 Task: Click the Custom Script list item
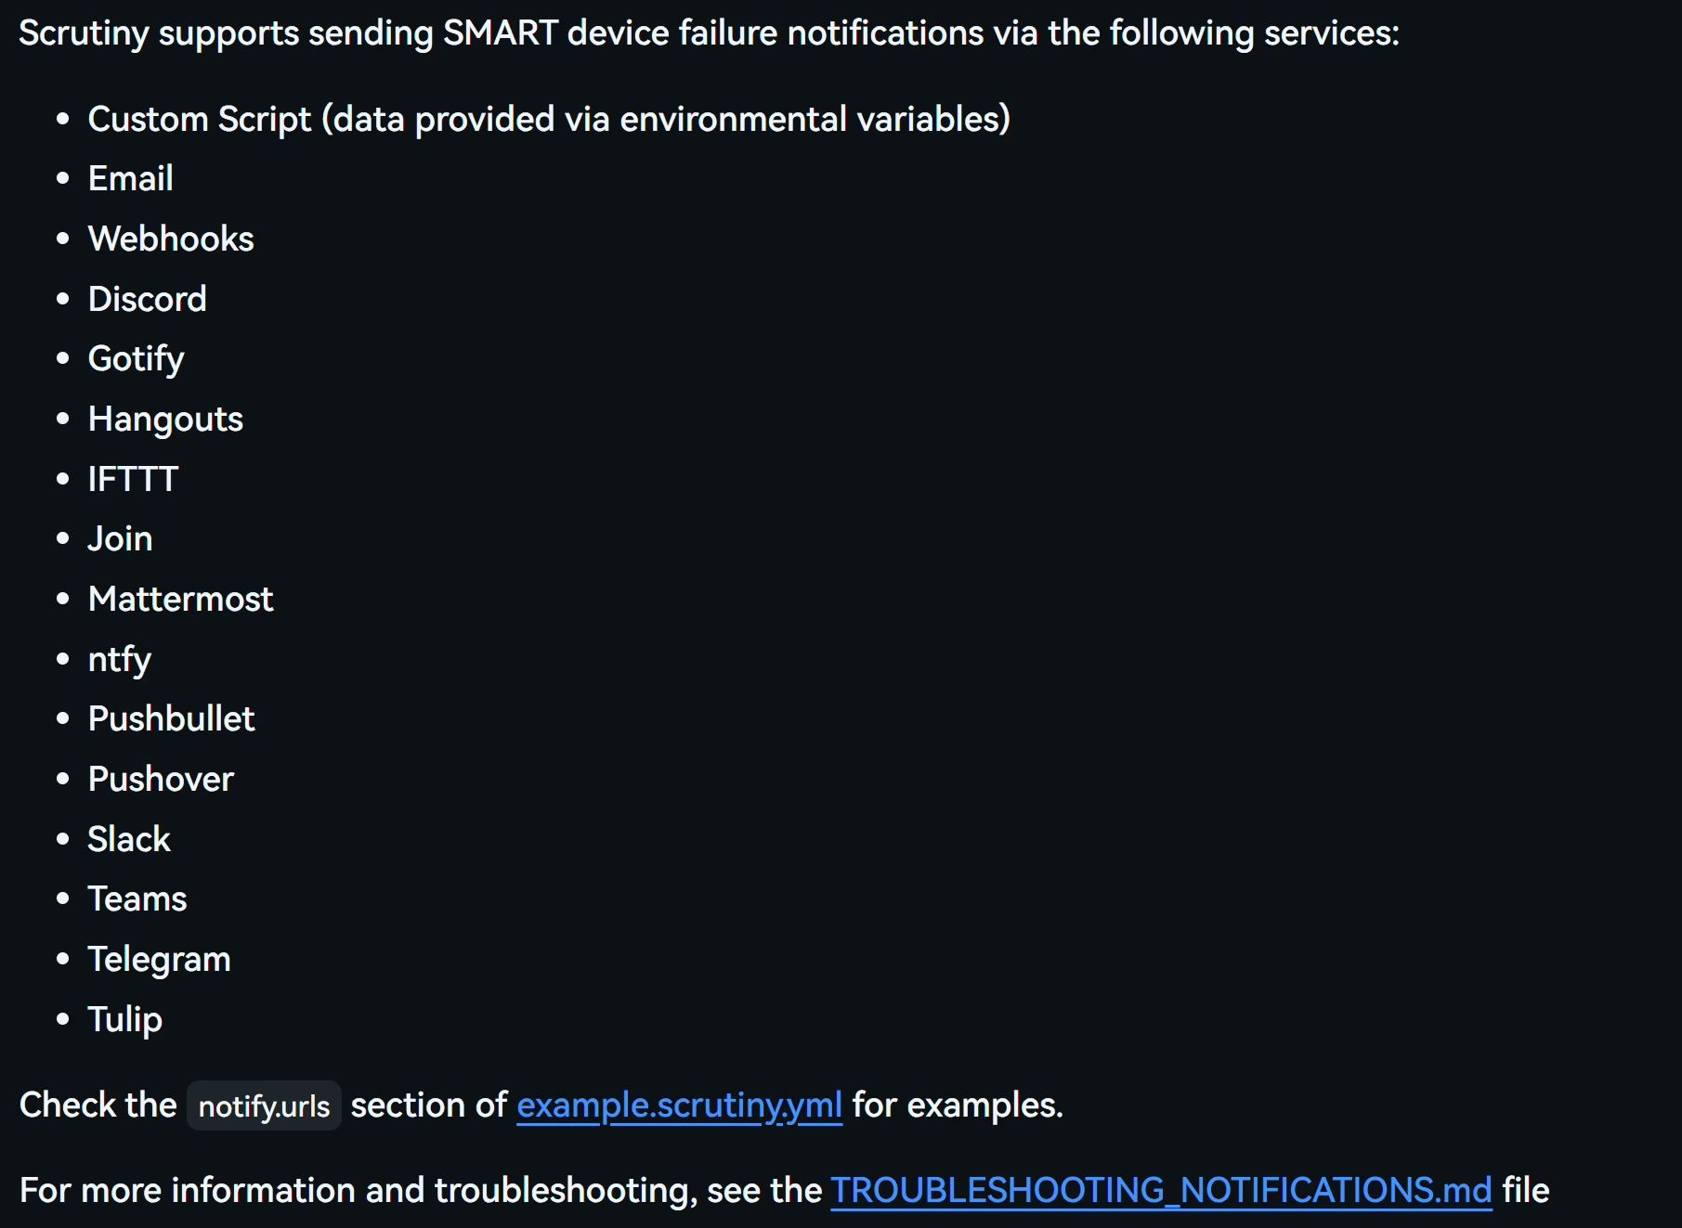549,120
